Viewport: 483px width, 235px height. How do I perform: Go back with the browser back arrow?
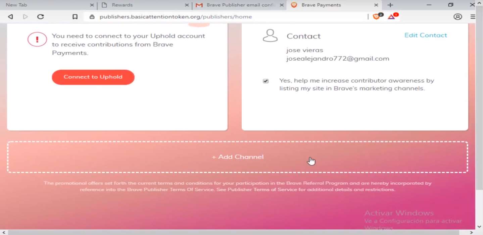(10, 17)
